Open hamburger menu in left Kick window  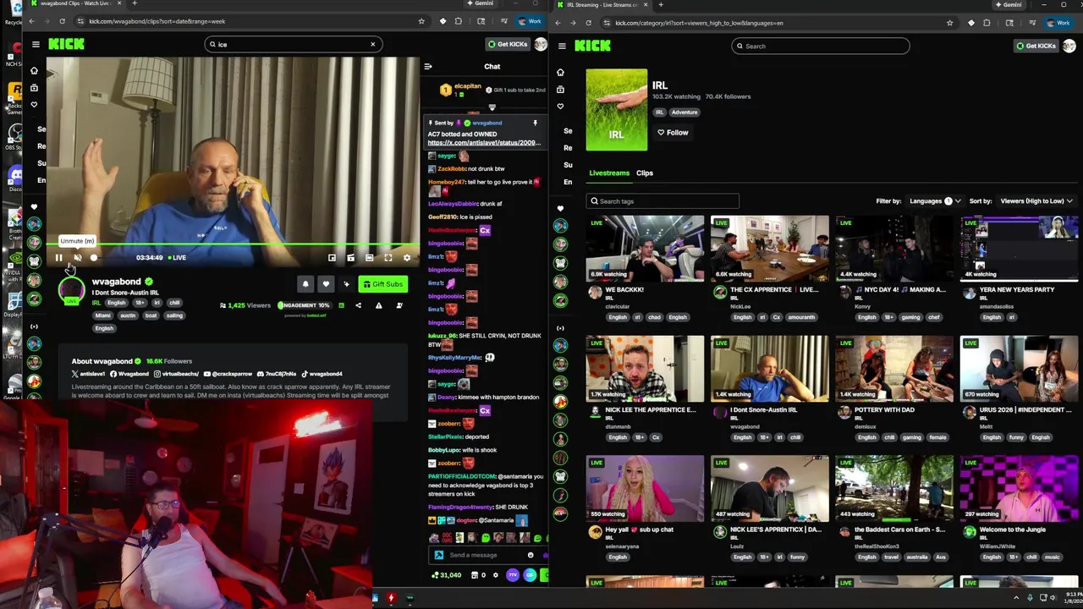[36, 44]
